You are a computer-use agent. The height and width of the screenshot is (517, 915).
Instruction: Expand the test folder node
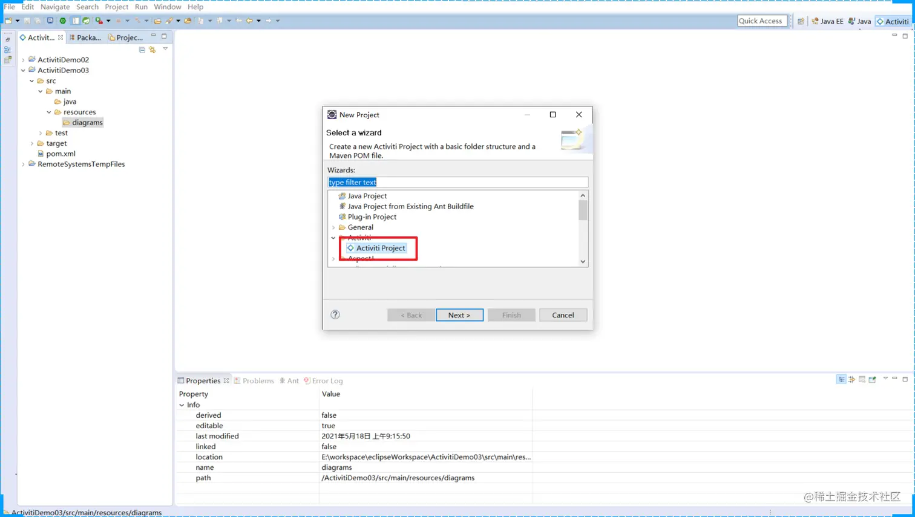(41, 133)
